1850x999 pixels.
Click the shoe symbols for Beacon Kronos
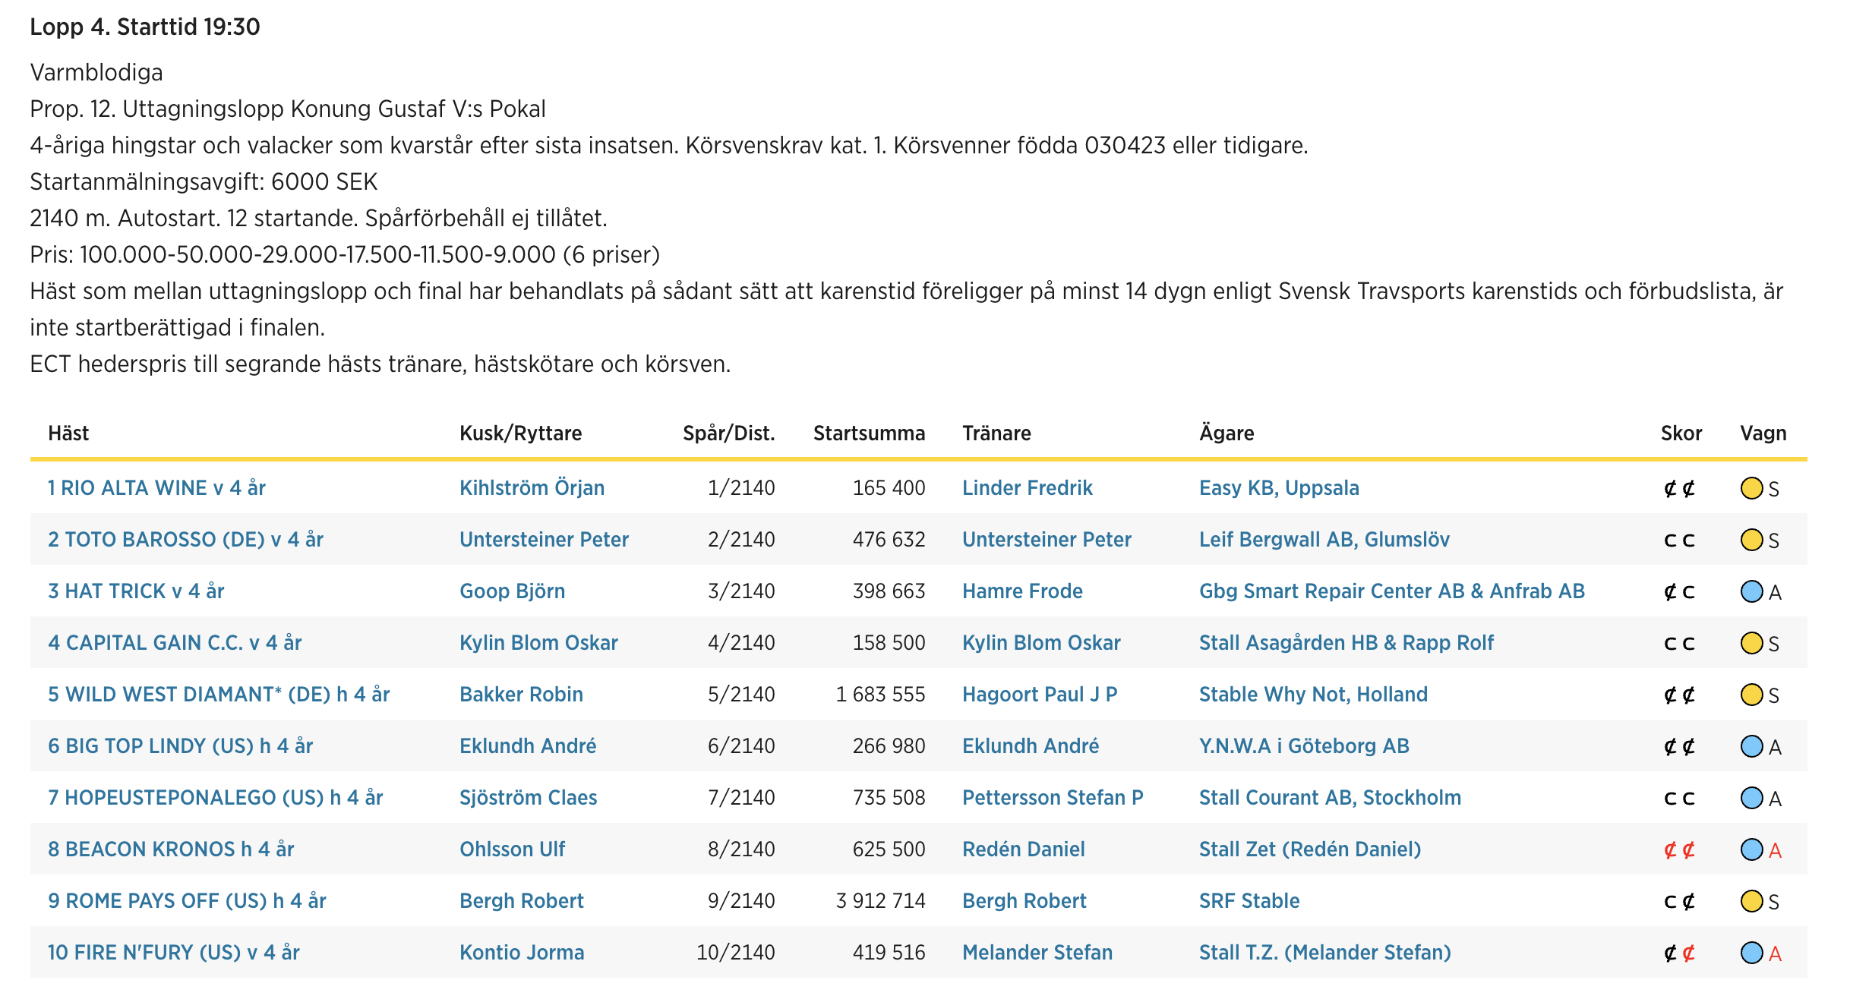[x=1679, y=849]
